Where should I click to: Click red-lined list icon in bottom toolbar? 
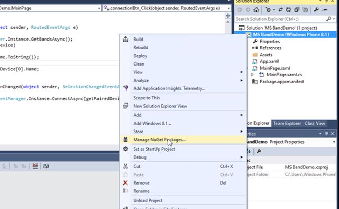click(x=35, y=166)
